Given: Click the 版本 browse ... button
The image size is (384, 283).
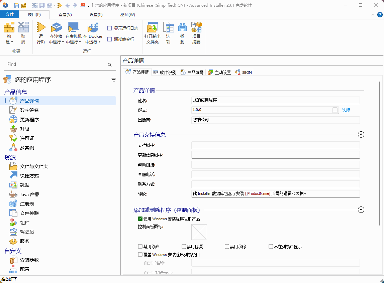Looking at the screenshot, I should pos(334,110).
